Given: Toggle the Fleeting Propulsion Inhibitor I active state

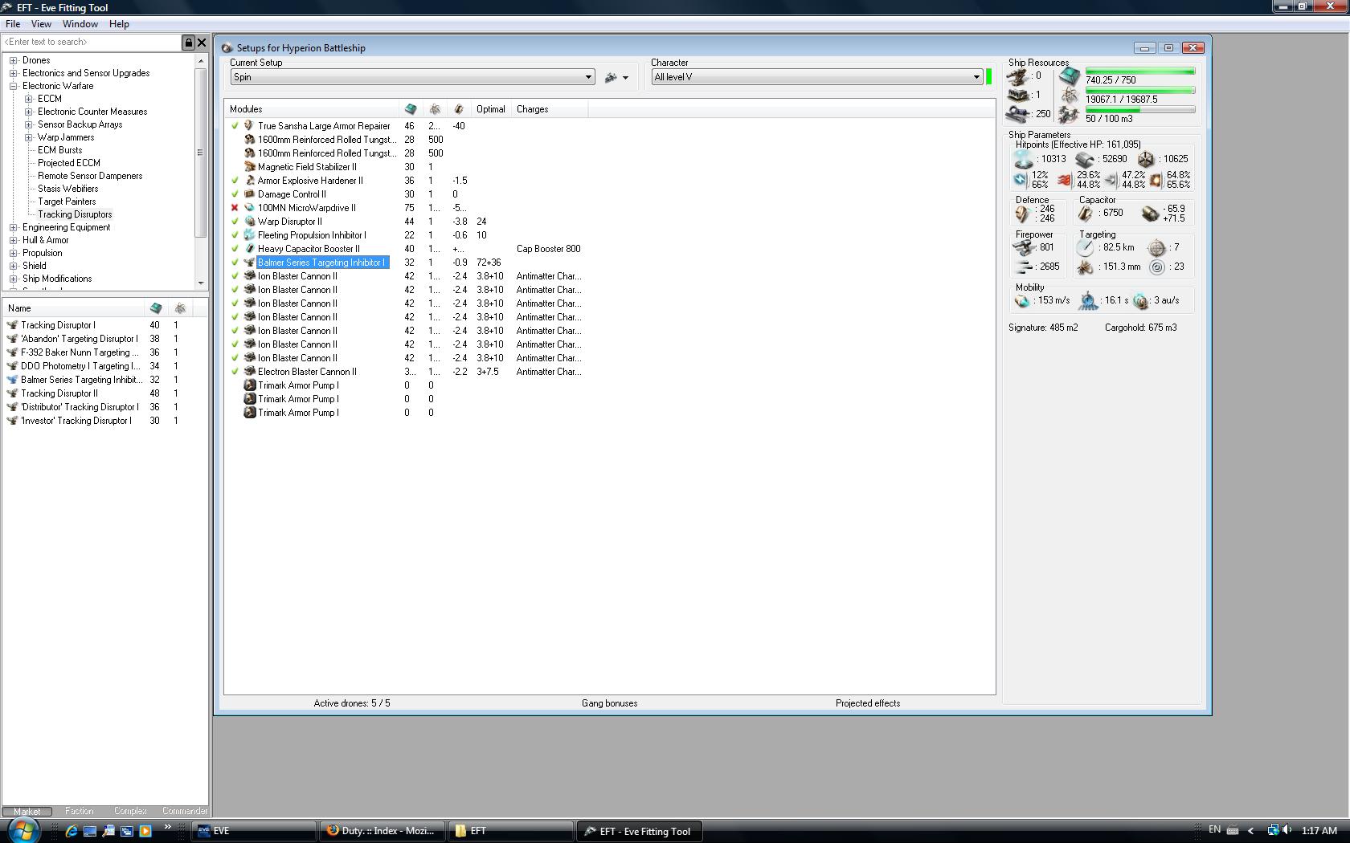Looking at the screenshot, I should (235, 235).
